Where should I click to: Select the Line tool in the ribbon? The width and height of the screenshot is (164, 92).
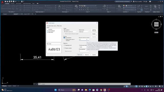click(3, 7)
